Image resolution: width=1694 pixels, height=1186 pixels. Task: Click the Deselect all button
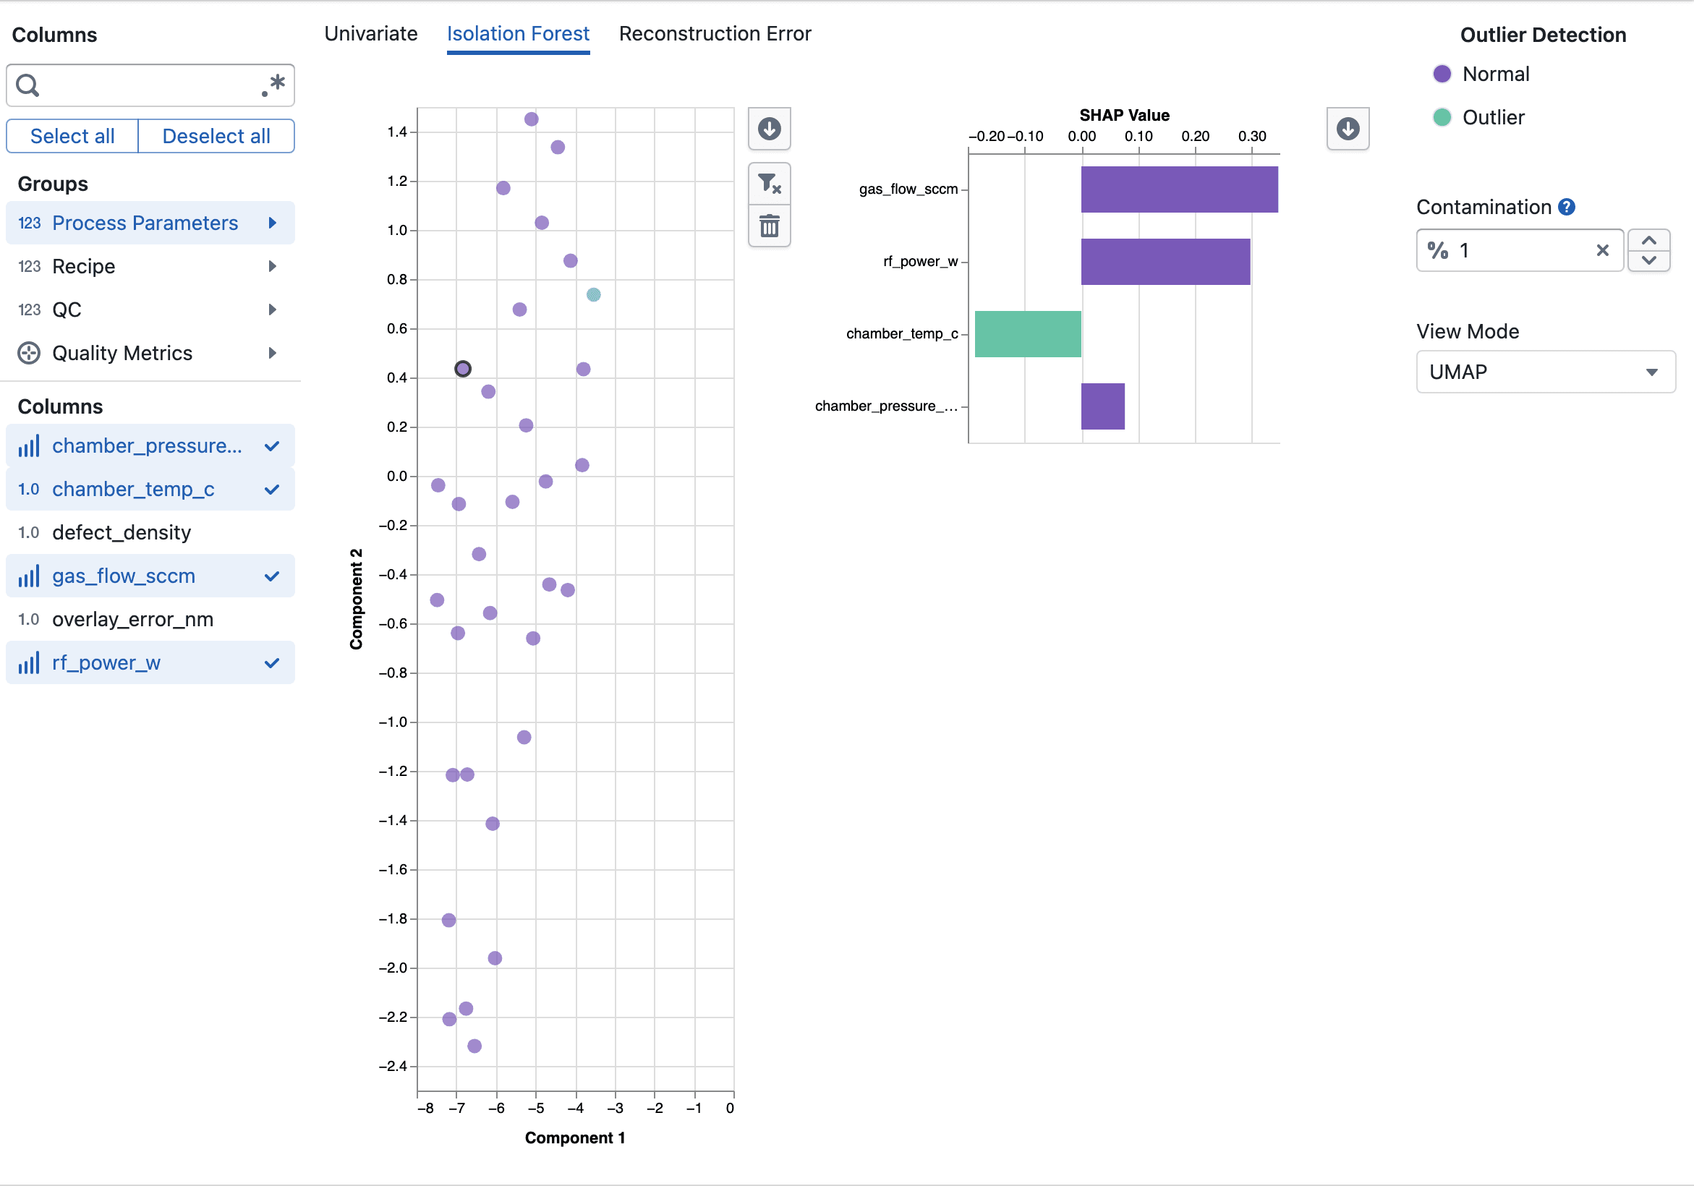216,137
